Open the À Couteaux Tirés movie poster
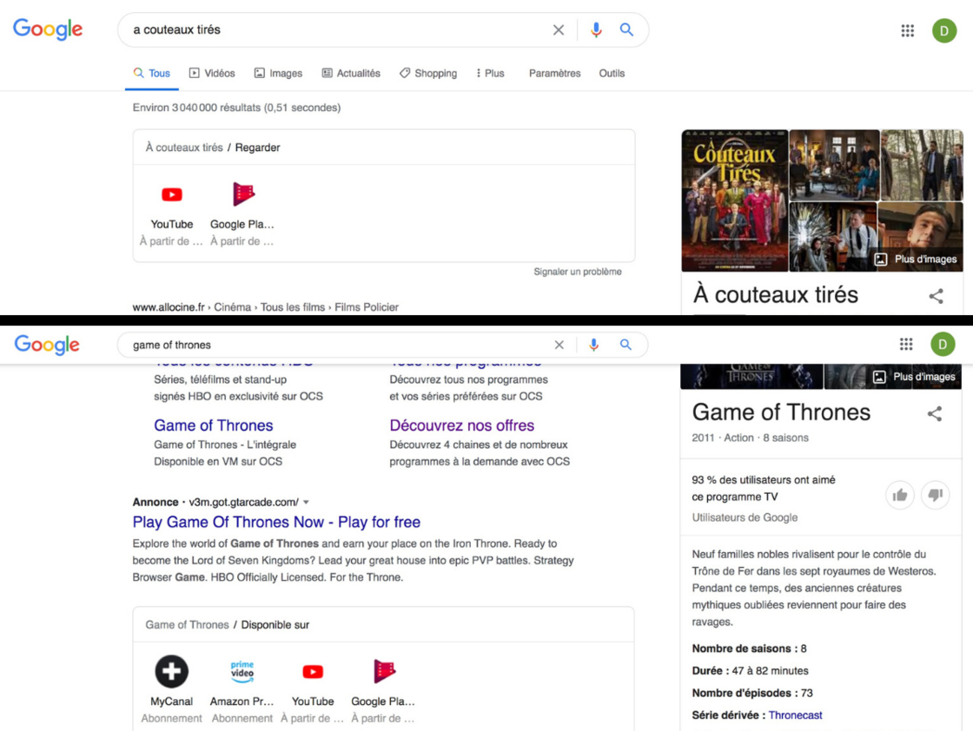The image size is (973, 731). pyautogui.click(x=735, y=201)
